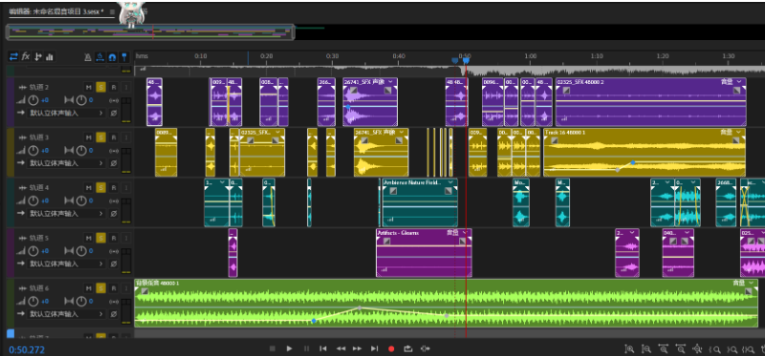Click the 轨道 5 track name

click(x=39, y=239)
